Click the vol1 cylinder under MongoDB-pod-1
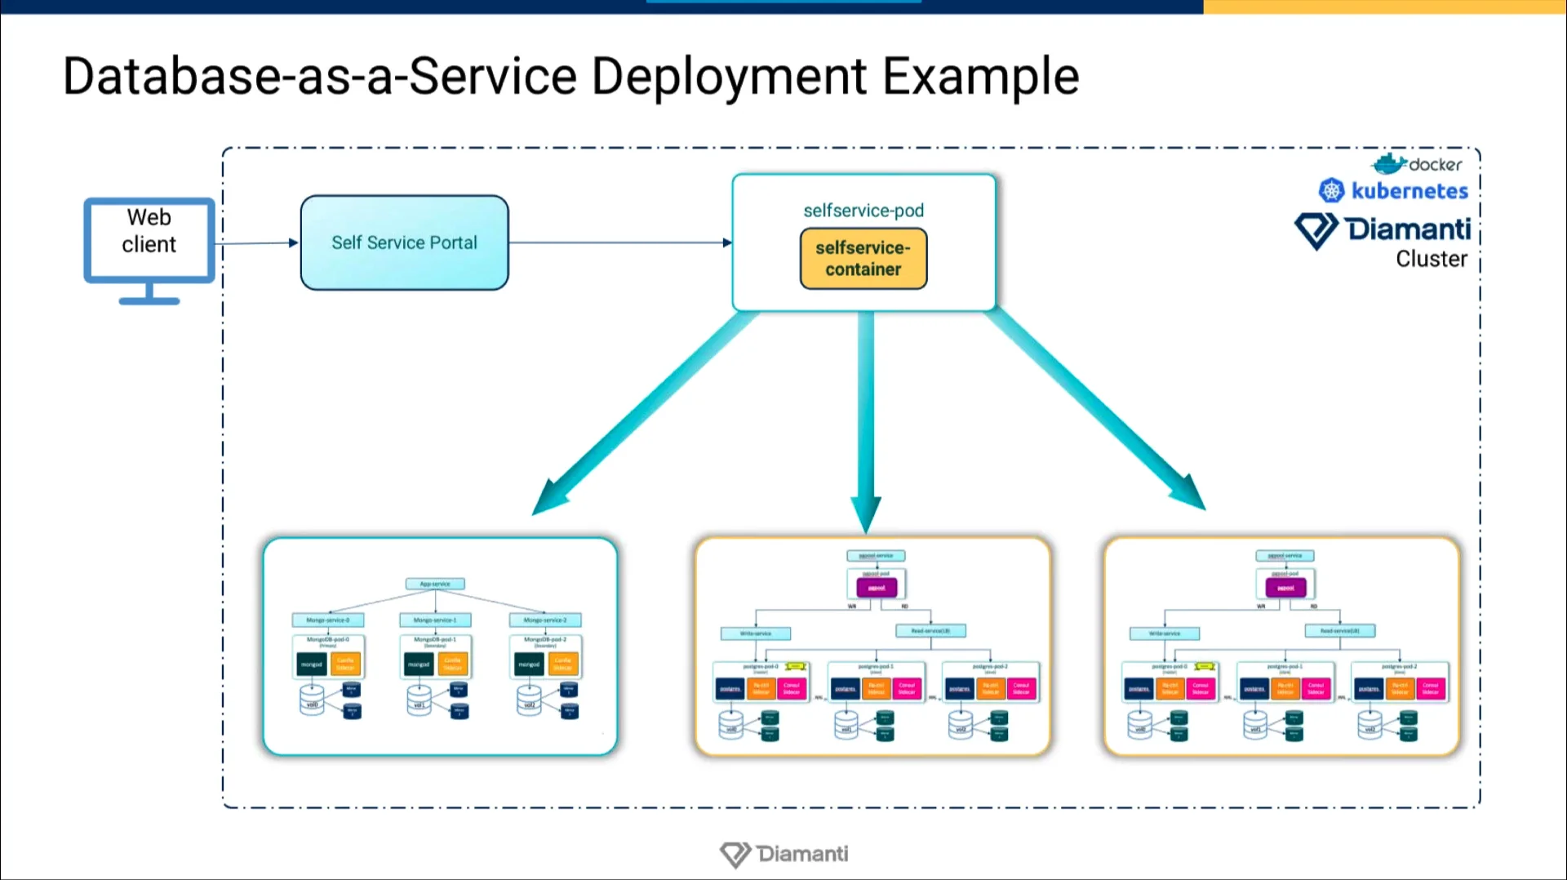The image size is (1567, 880). [419, 701]
